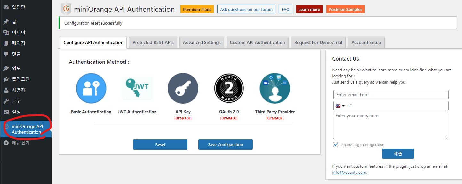This screenshot has height=184, width=462.
Task: Collapse sidebar with 메뉴 접기
Action: point(26,143)
